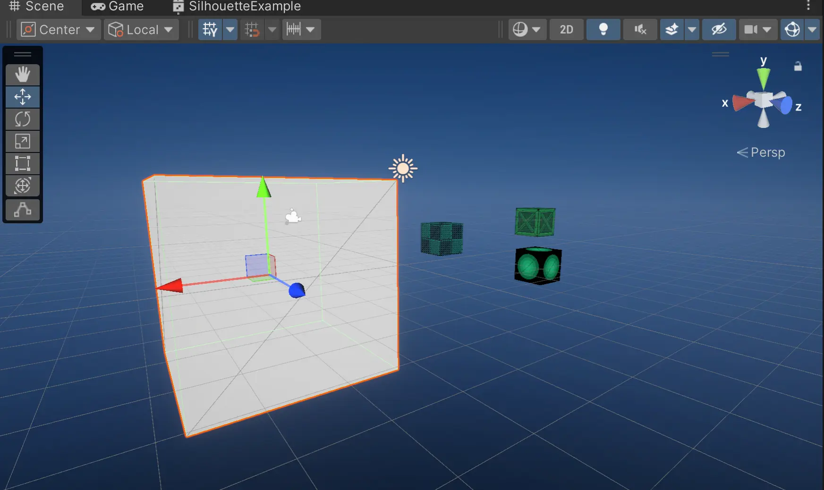Screen dimensions: 824x490
Task: Select the camera gizmo icon
Action: (293, 216)
